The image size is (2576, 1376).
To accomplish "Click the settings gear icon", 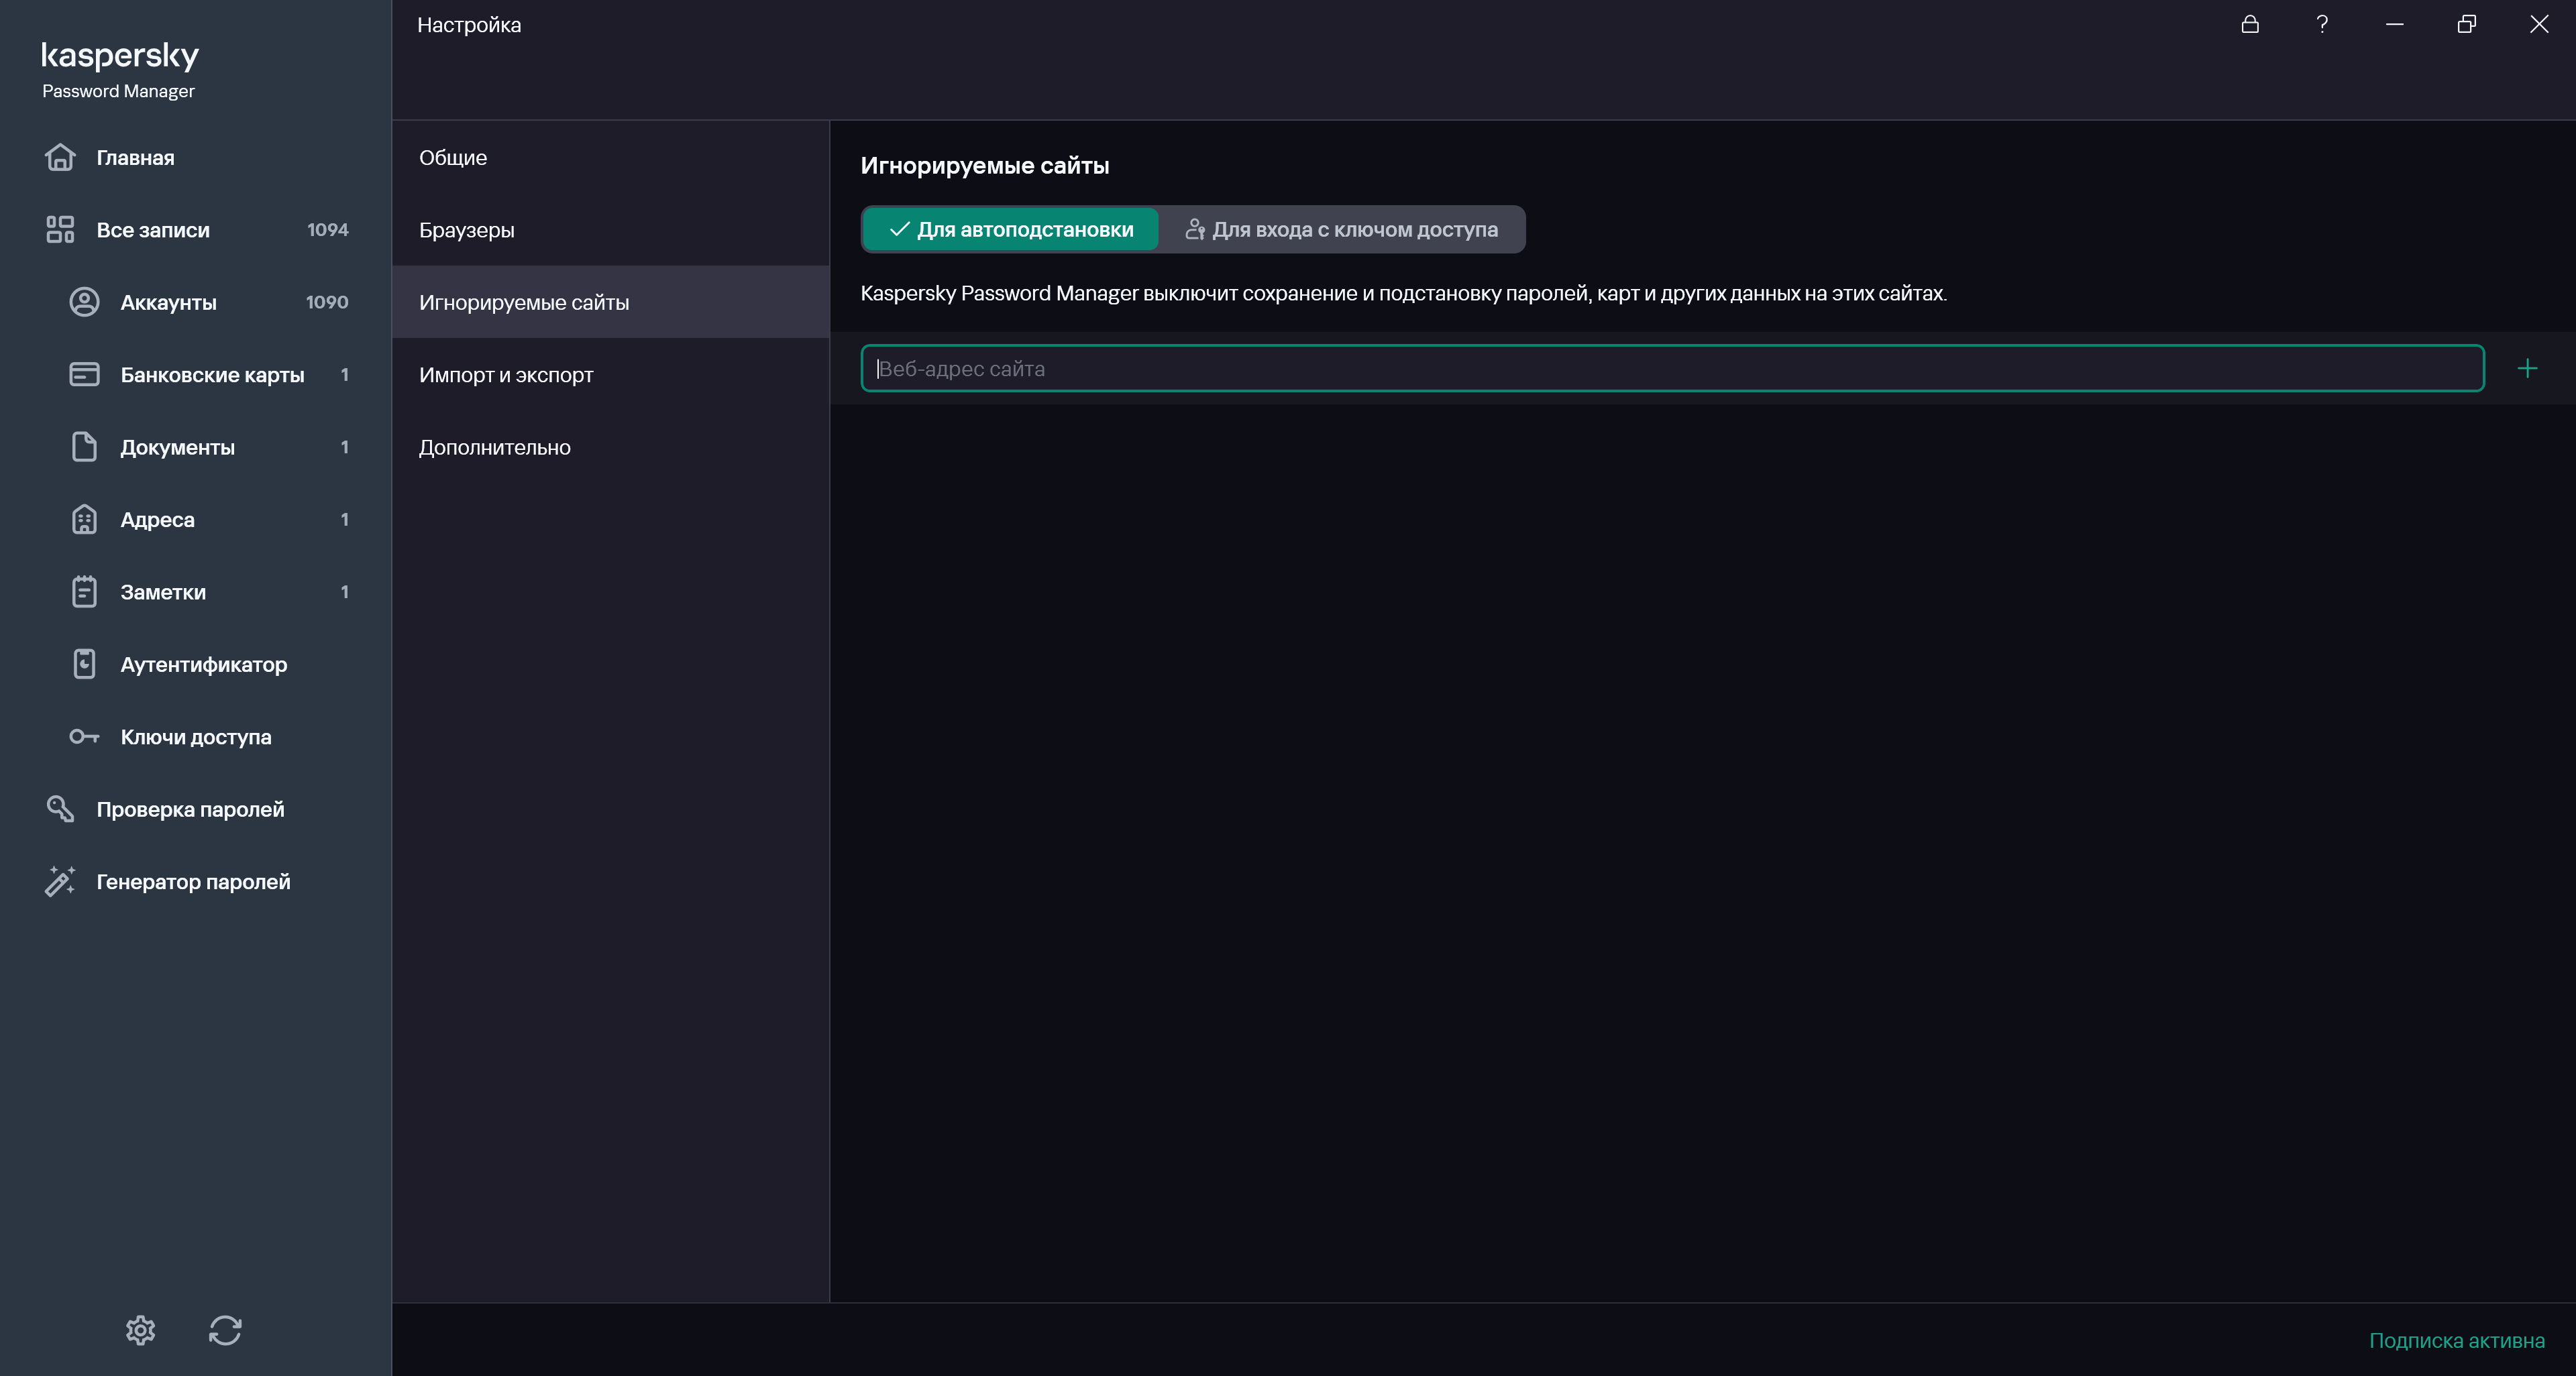I will (x=140, y=1330).
